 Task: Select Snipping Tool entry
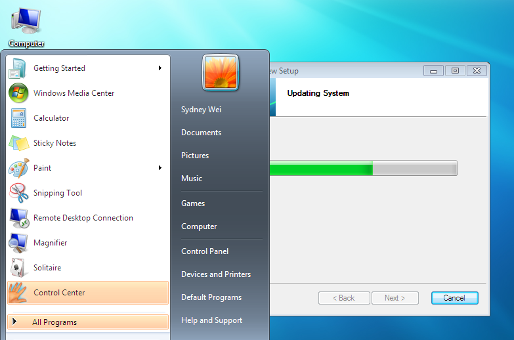click(88, 193)
